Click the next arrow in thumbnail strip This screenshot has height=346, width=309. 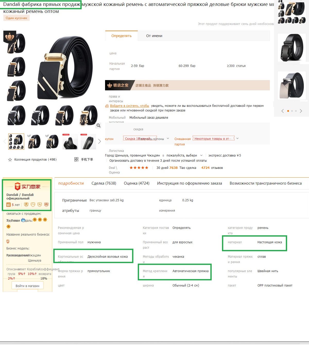pos(100,141)
